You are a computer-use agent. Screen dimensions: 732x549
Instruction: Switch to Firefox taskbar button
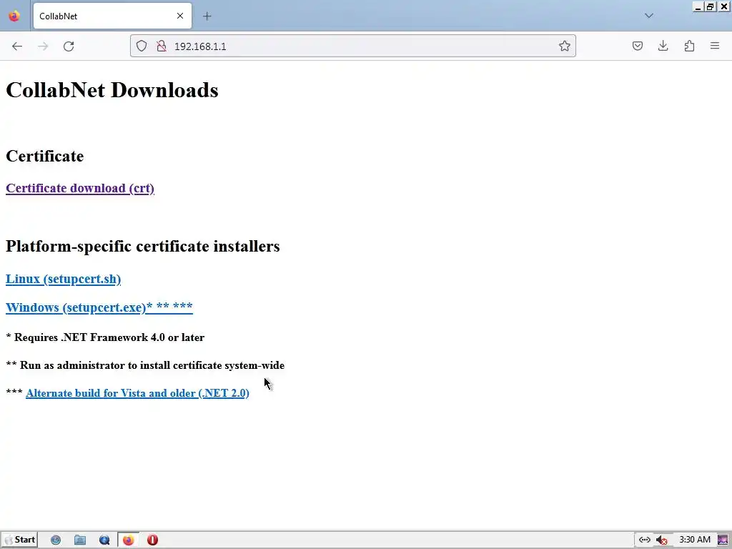(x=129, y=540)
